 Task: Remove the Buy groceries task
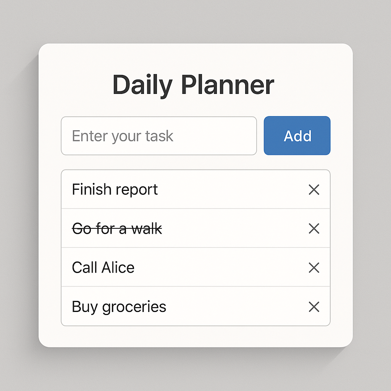(314, 307)
